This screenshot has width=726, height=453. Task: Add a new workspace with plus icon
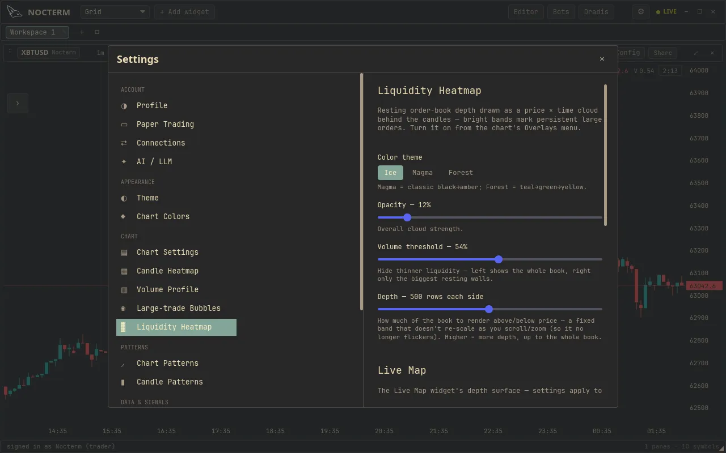click(x=82, y=32)
